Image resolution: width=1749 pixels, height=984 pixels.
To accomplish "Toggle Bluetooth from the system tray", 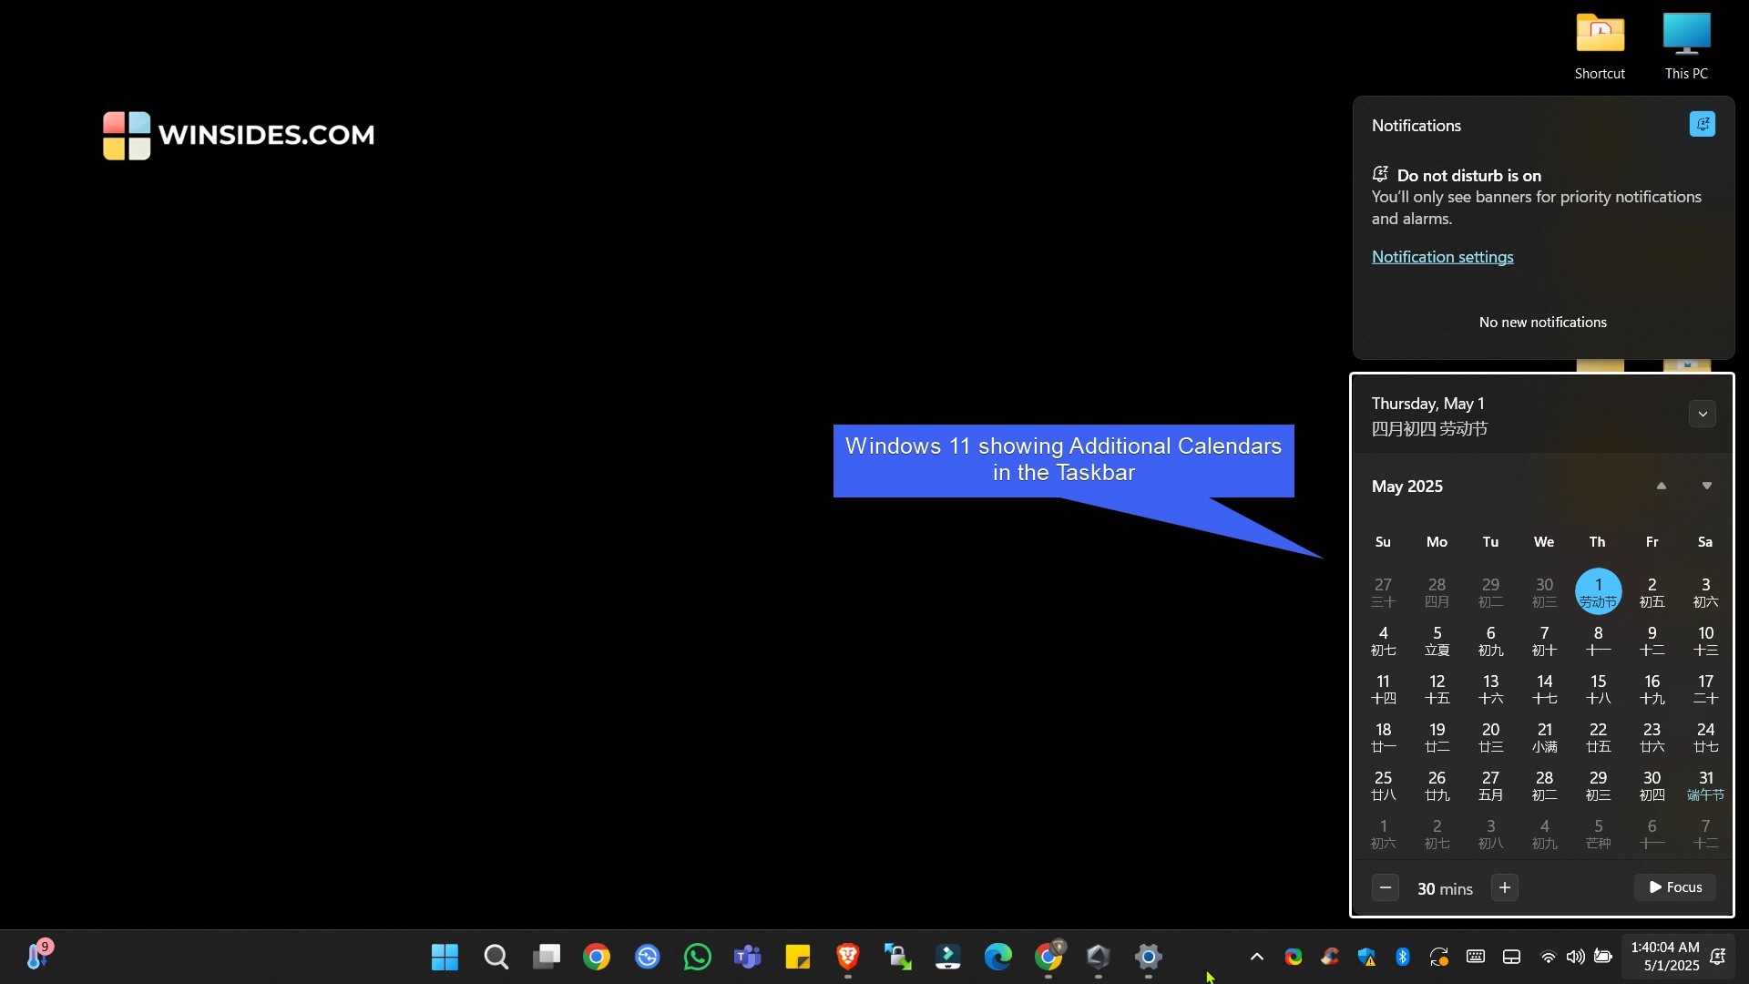I will 1403,957.
